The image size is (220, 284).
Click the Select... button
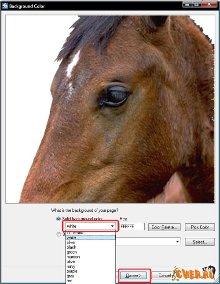coord(200,242)
